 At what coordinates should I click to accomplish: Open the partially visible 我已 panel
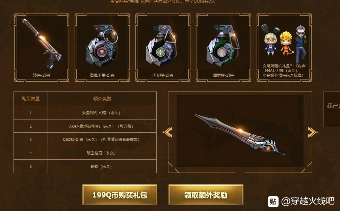(x=332, y=109)
